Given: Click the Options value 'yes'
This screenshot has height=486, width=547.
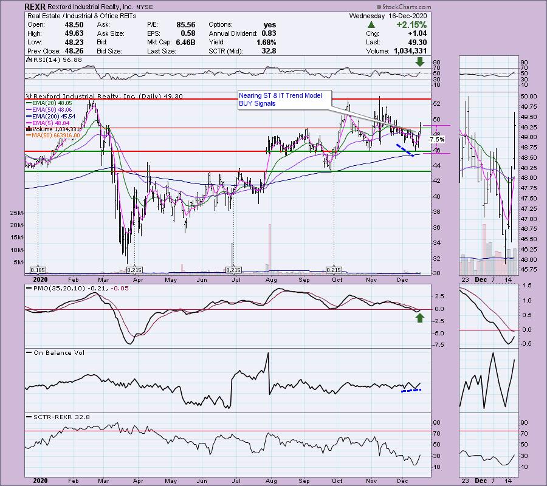Looking at the screenshot, I should tap(270, 25).
